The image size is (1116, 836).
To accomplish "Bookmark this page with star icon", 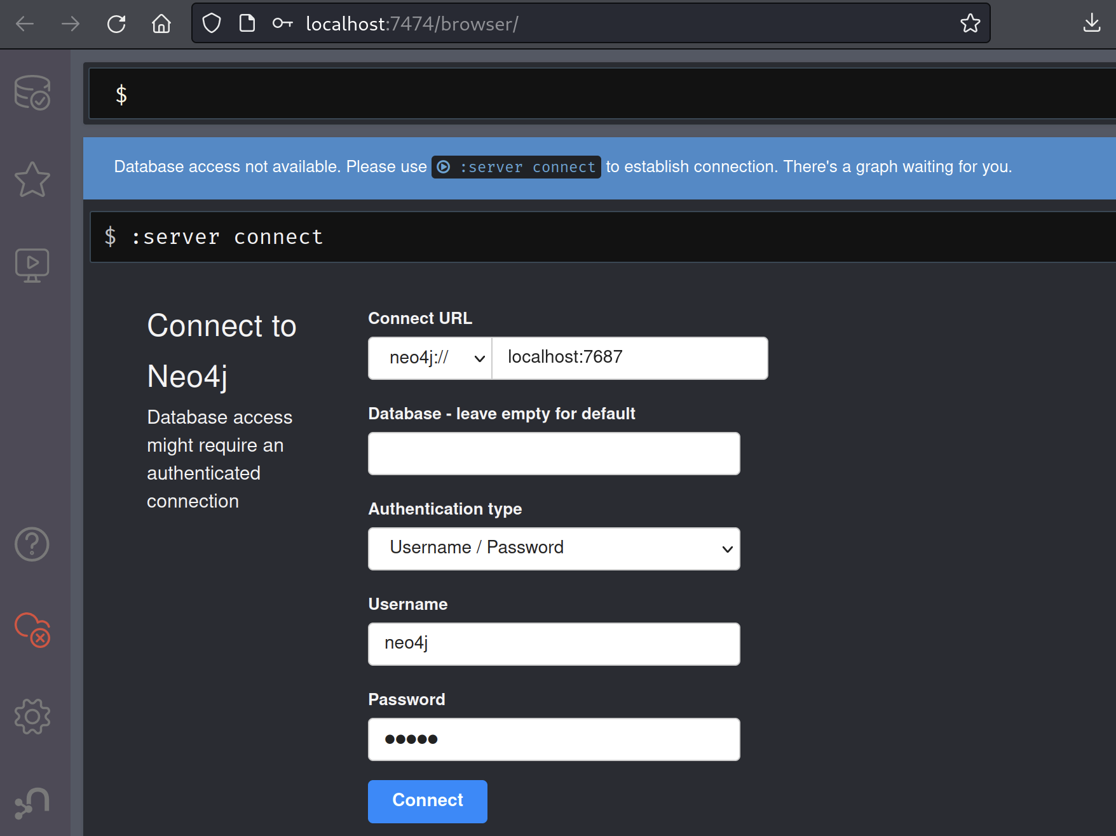I will (x=970, y=24).
